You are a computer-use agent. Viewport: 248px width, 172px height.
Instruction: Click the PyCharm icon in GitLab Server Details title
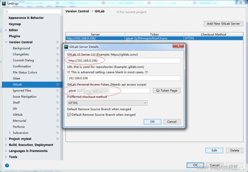pyautogui.click(x=66, y=47)
